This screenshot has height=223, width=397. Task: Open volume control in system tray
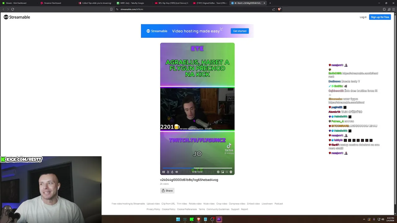point(383,219)
